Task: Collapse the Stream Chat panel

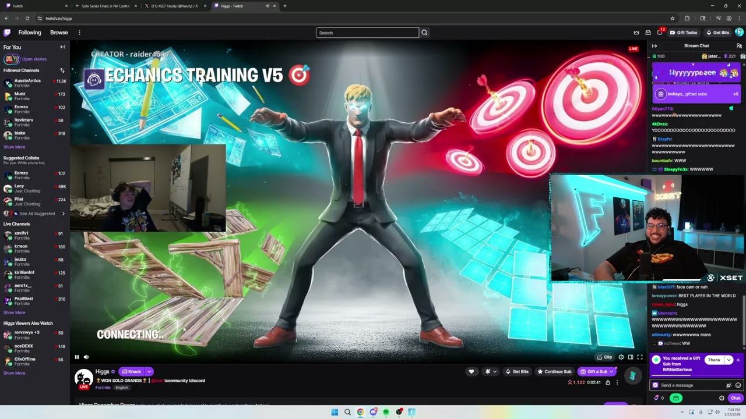Action: (x=654, y=46)
